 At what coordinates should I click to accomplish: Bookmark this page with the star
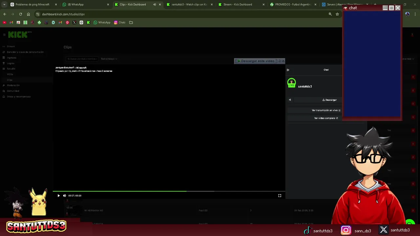[x=337, y=14]
